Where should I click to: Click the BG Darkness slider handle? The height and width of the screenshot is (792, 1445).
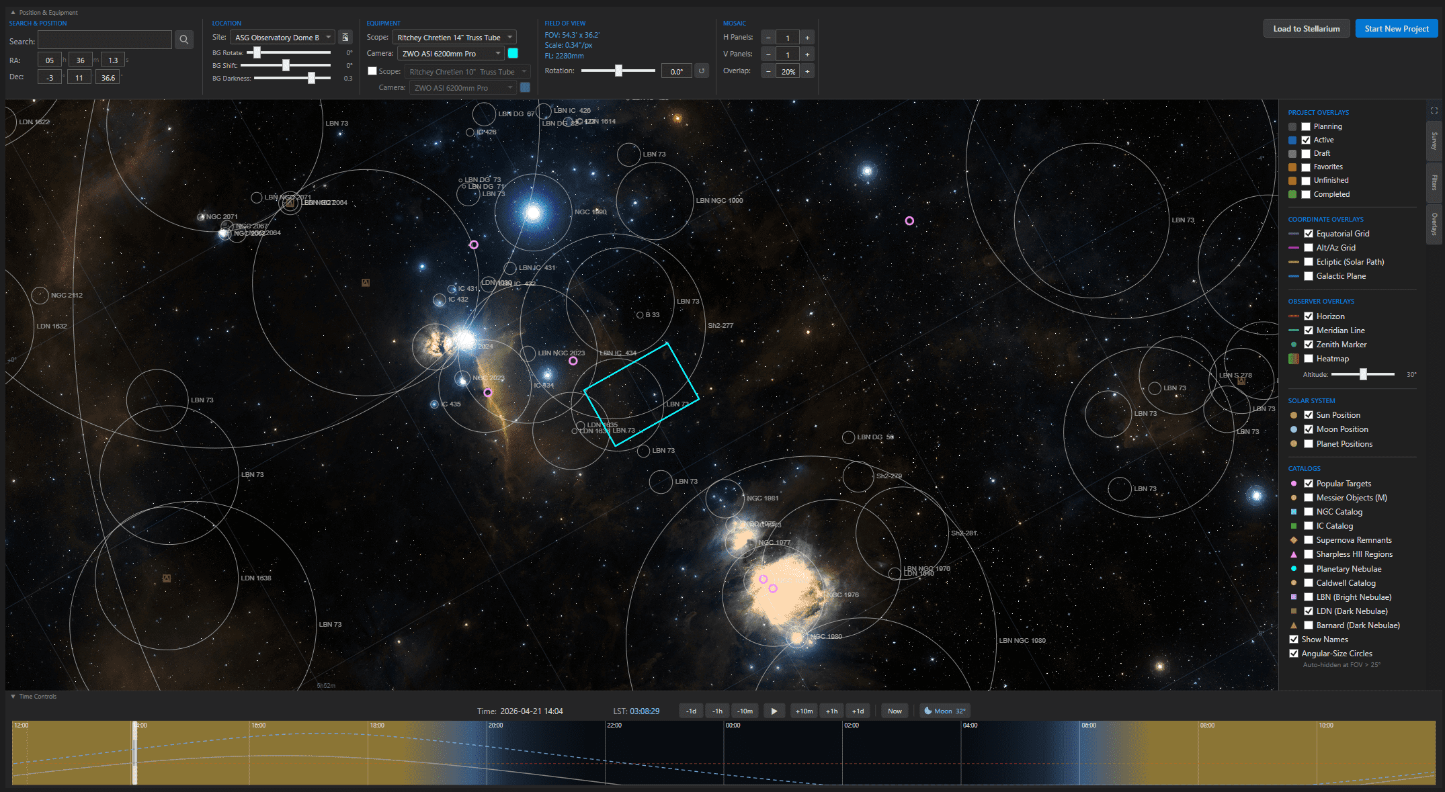click(x=311, y=79)
